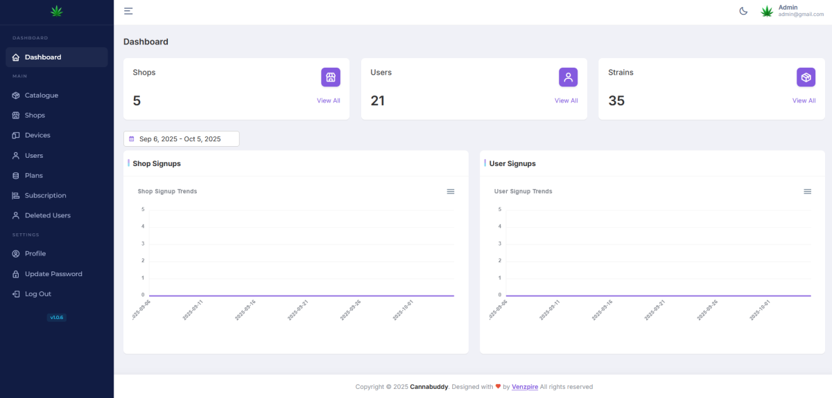Click the cannabis leaf logo in sidebar
Image resolution: width=832 pixels, height=398 pixels.
(56, 11)
